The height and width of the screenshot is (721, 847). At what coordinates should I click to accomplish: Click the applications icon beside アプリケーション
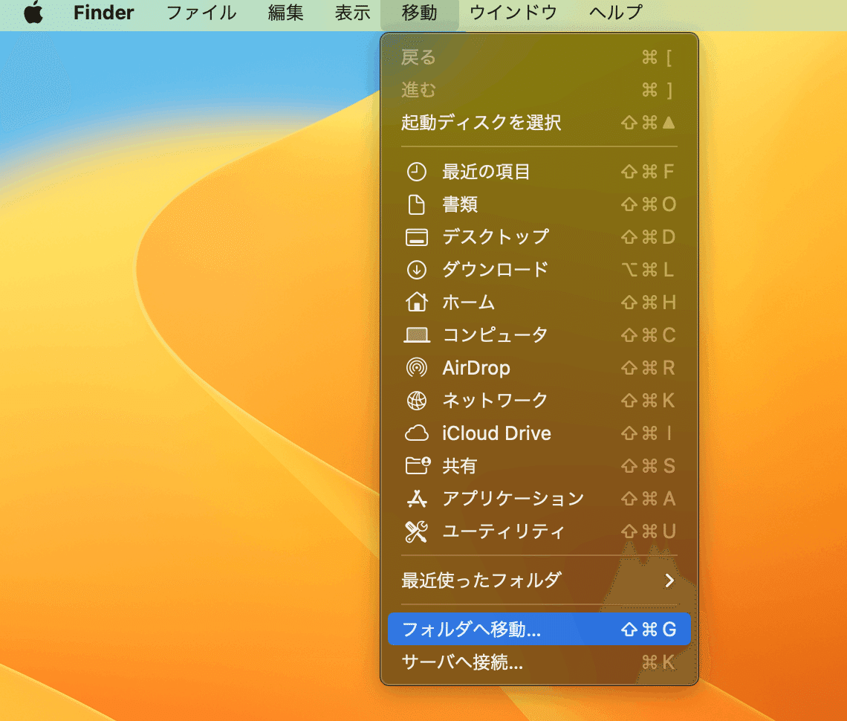417,498
